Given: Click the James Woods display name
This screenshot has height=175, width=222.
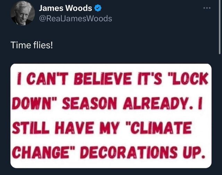Looking at the screenshot, I should pyautogui.click(x=66, y=8).
